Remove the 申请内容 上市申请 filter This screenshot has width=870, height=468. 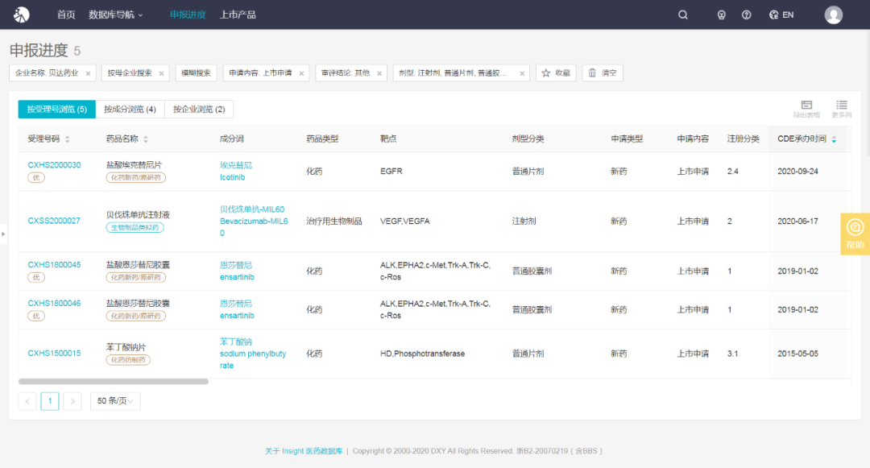(301, 73)
